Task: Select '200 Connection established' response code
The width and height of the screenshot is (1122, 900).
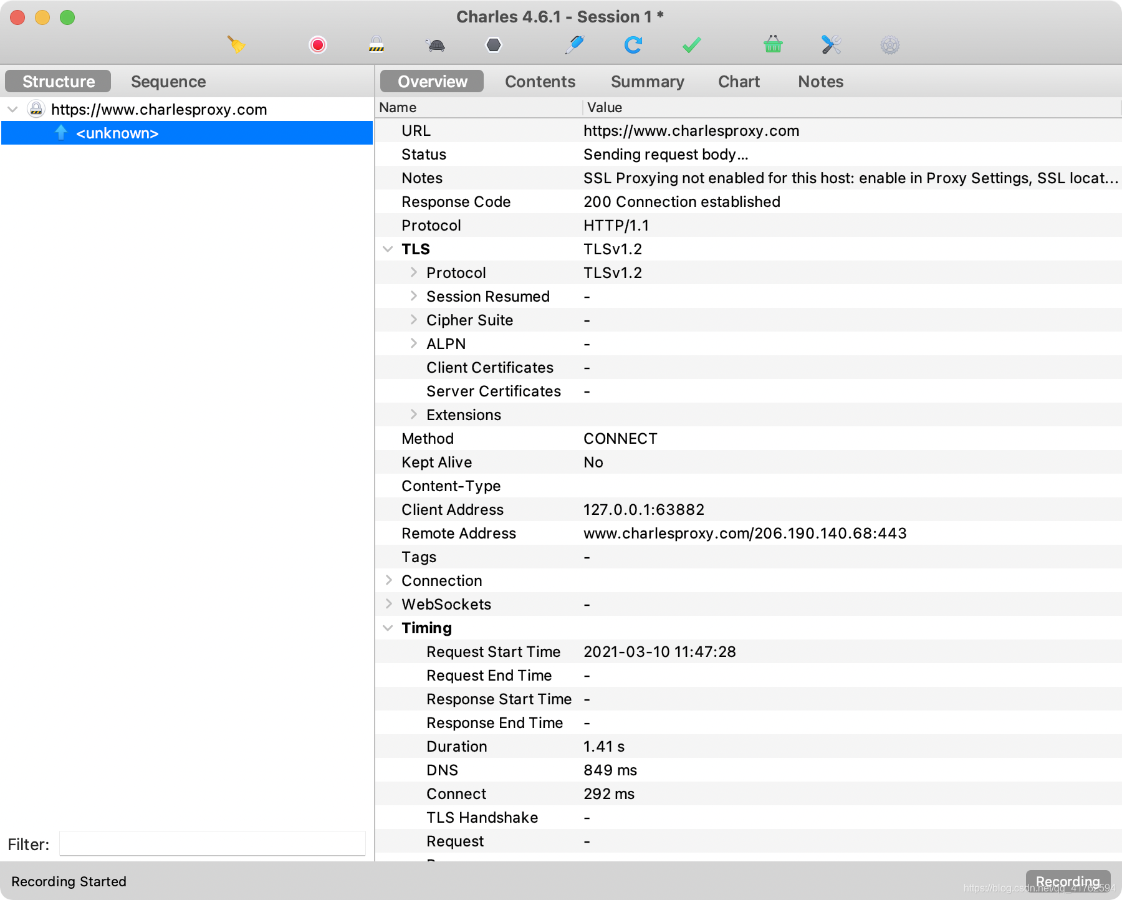Action: coord(682,202)
